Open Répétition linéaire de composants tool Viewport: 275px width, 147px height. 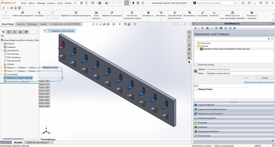(76, 14)
